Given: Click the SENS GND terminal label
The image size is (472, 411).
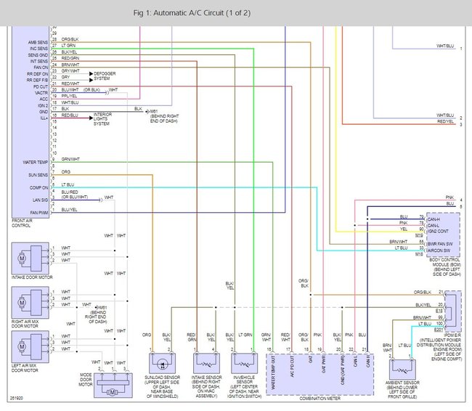Looking at the screenshot, I should [38, 55].
